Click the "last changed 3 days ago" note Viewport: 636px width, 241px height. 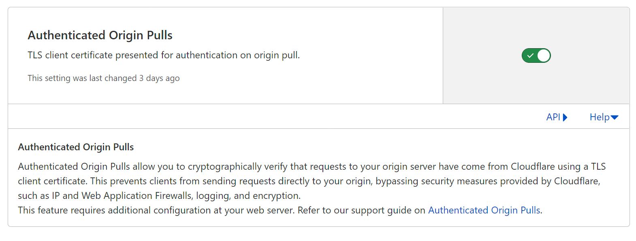[104, 78]
